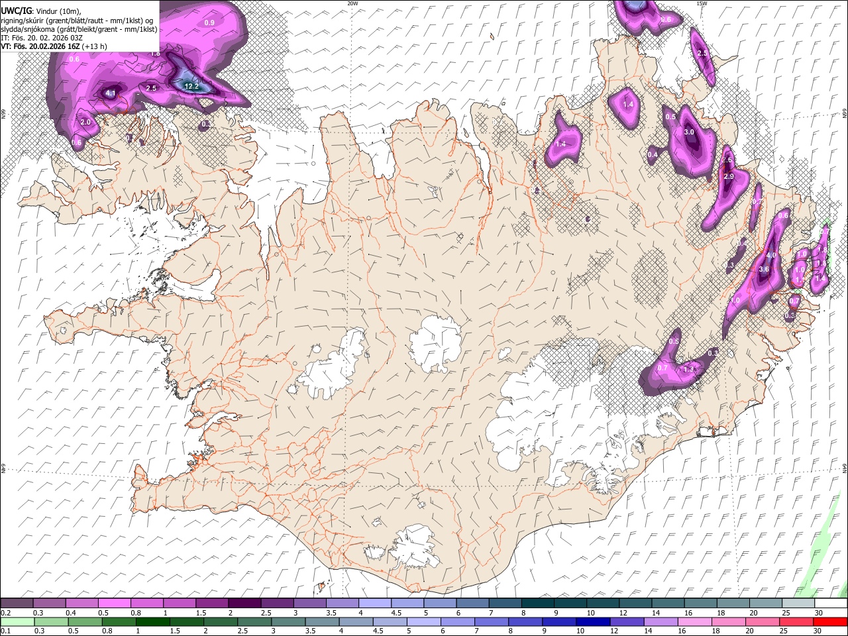Image resolution: width=848 pixels, height=636 pixels.
Task: Click the '25' label under the green legend row
Action: [783, 631]
